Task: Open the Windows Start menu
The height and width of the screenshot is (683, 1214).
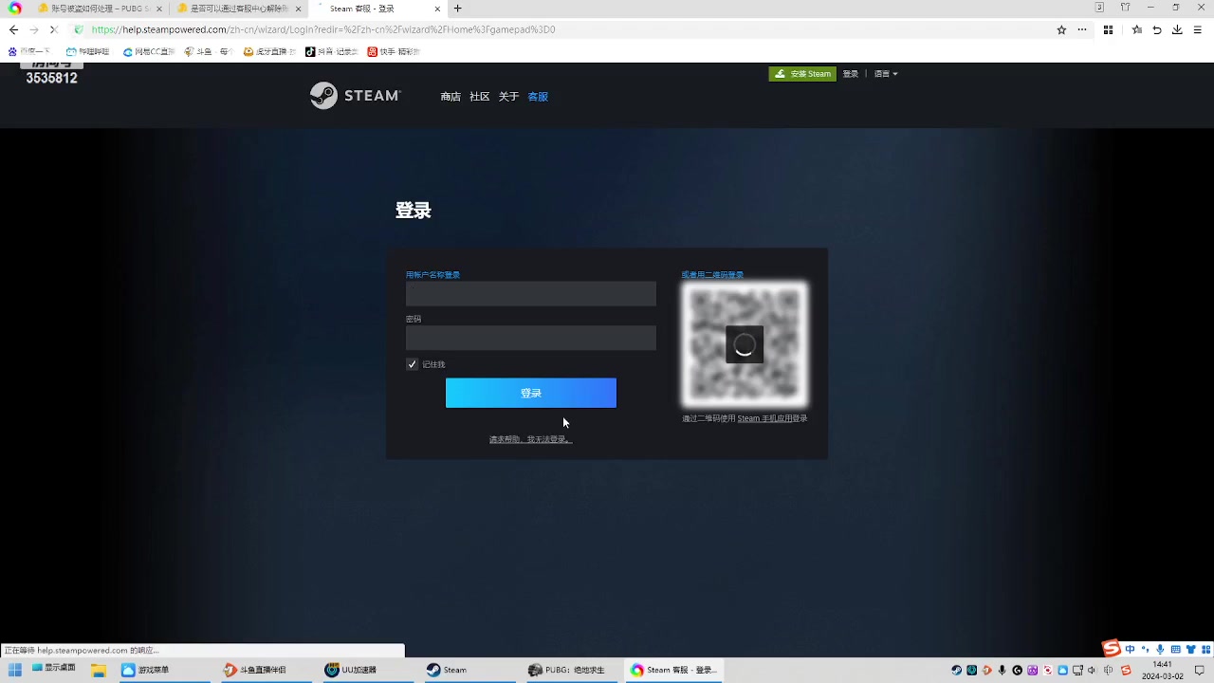Action: point(14,670)
